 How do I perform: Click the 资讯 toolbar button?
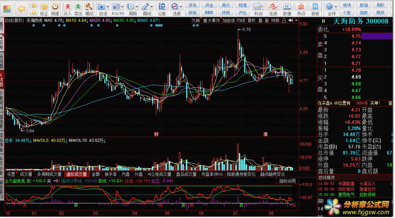click(193, 5)
